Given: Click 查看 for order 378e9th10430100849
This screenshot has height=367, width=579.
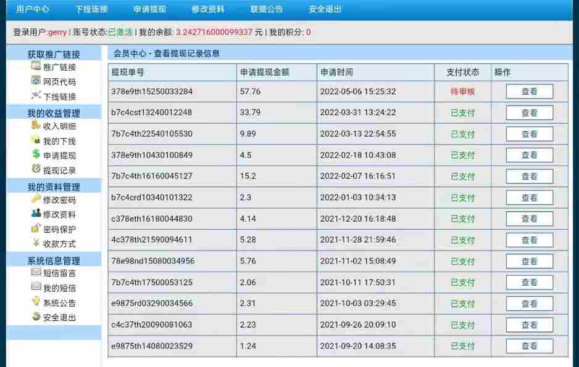Looking at the screenshot, I should coord(530,155).
